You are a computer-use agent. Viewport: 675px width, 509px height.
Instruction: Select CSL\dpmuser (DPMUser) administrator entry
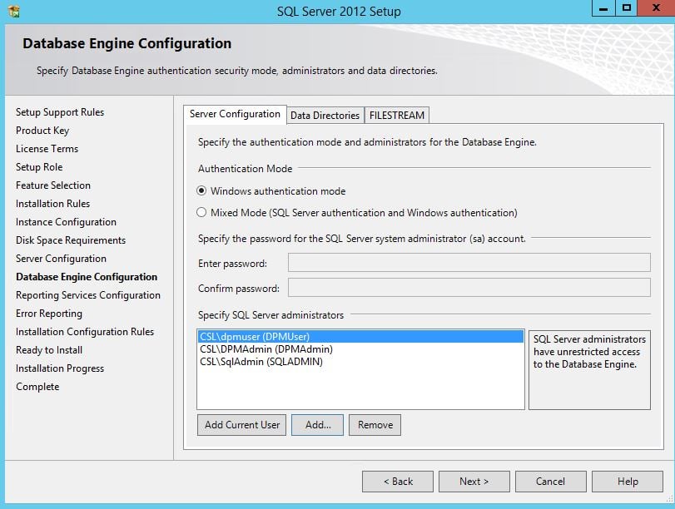[360, 337]
